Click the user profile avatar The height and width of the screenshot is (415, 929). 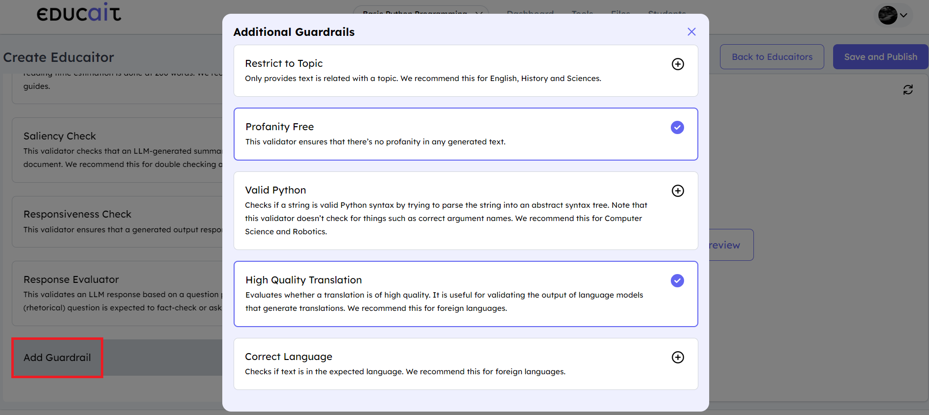tap(888, 15)
